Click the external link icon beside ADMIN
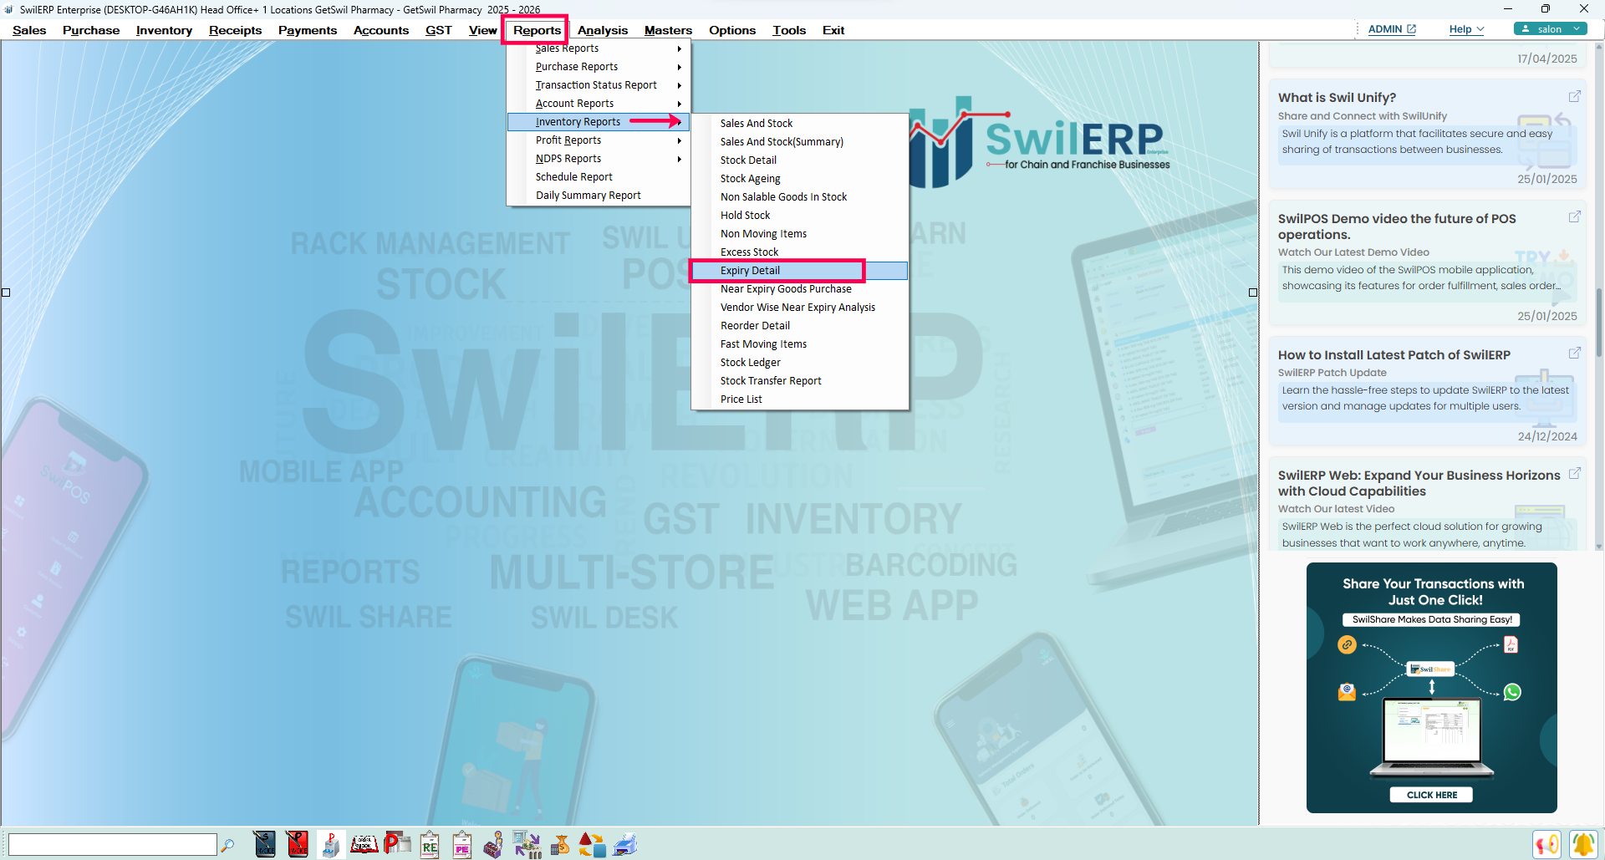Image resolution: width=1605 pixels, height=860 pixels. click(x=1411, y=28)
